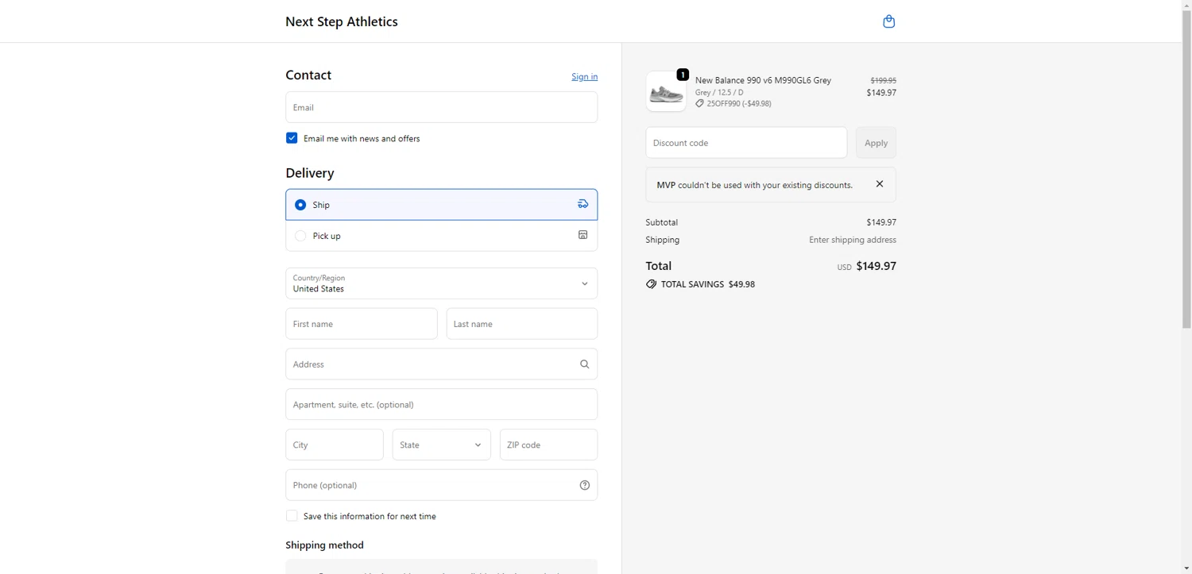The height and width of the screenshot is (574, 1192).
Task: Focus the Email input field
Action: 441,107
